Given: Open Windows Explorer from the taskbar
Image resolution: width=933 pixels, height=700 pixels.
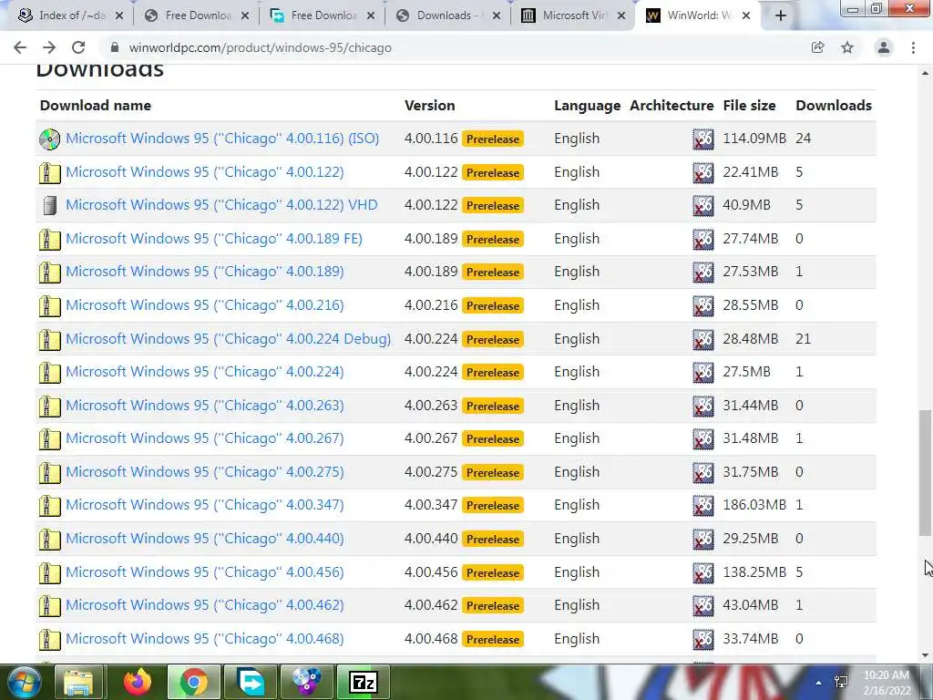Looking at the screenshot, I should click(x=79, y=682).
